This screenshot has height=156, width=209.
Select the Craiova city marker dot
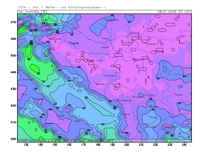(182, 67)
